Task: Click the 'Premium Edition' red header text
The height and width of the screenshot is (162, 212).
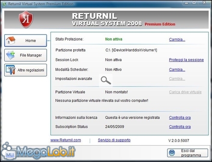Action: (160, 24)
